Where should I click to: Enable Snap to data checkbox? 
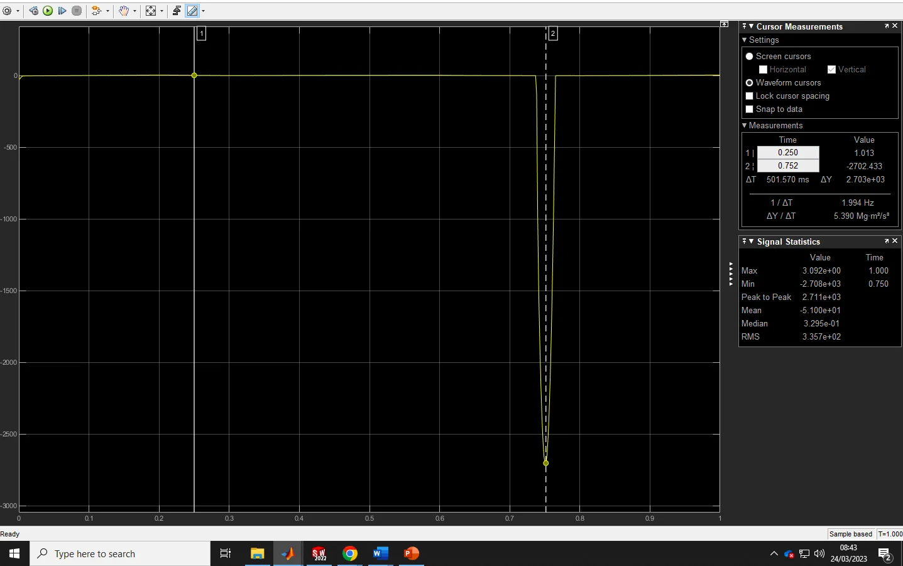tap(749, 109)
